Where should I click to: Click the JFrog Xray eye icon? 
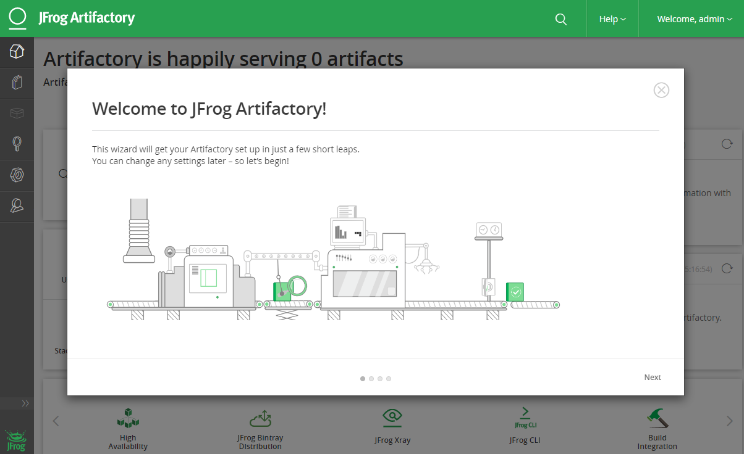pyautogui.click(x=392, y=418)
